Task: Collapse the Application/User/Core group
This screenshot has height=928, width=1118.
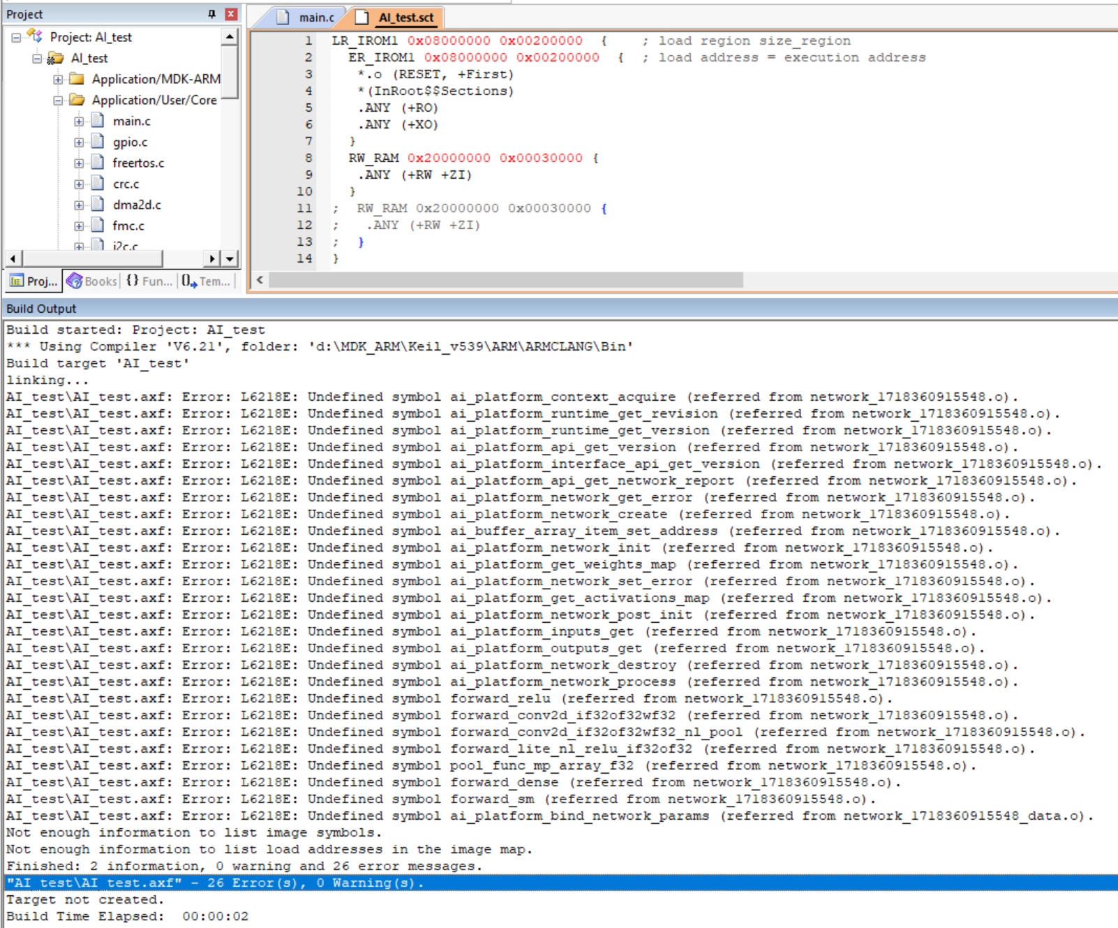Action: (58, 100)
